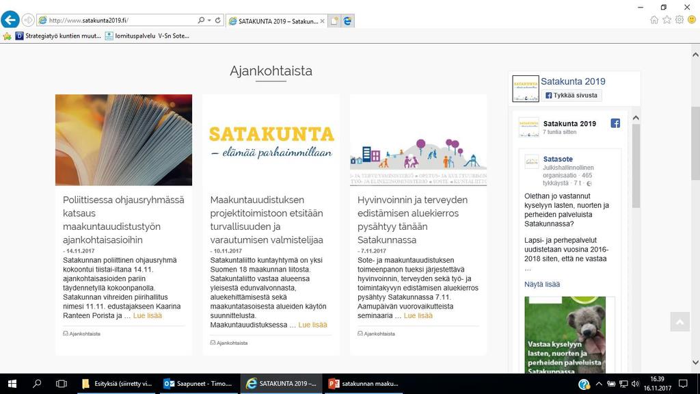700x394 pixels.
Task: Click the add-to-favorites bar star icon
Action: point(7,36)
